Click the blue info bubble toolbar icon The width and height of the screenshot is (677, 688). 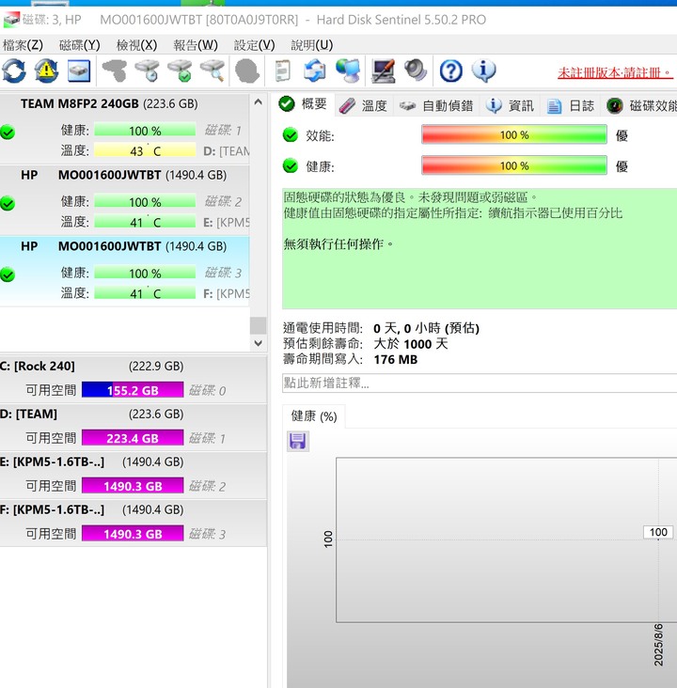click(483, 70)
